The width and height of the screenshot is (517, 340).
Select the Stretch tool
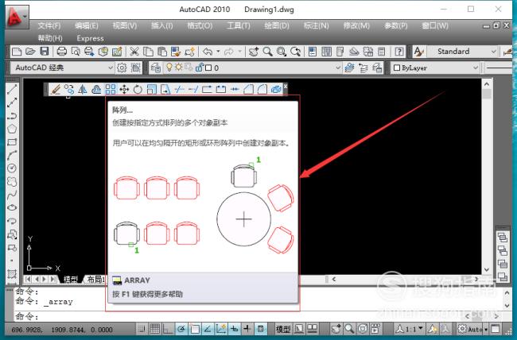[x=165, y=89]
